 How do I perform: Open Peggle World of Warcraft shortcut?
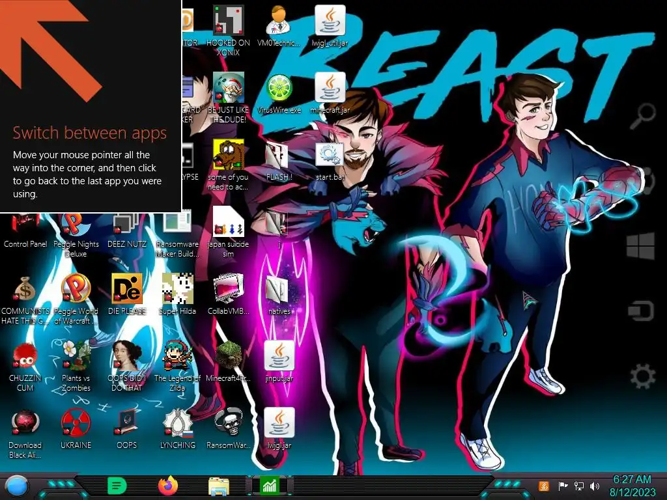click(x=76, y=289)
